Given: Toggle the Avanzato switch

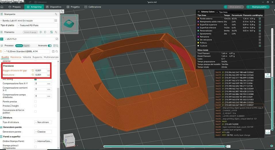Looking at the screenshot, I should tap(50, 46).
